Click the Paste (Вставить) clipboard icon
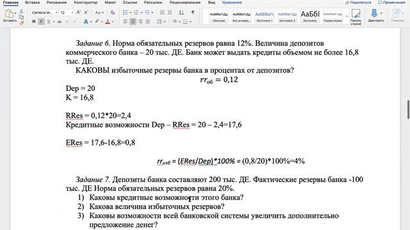 pos(8,13)
